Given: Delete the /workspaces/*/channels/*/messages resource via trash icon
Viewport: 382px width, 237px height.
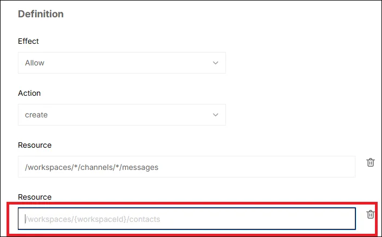Looking at the screenshot, I should coord(370,162).
